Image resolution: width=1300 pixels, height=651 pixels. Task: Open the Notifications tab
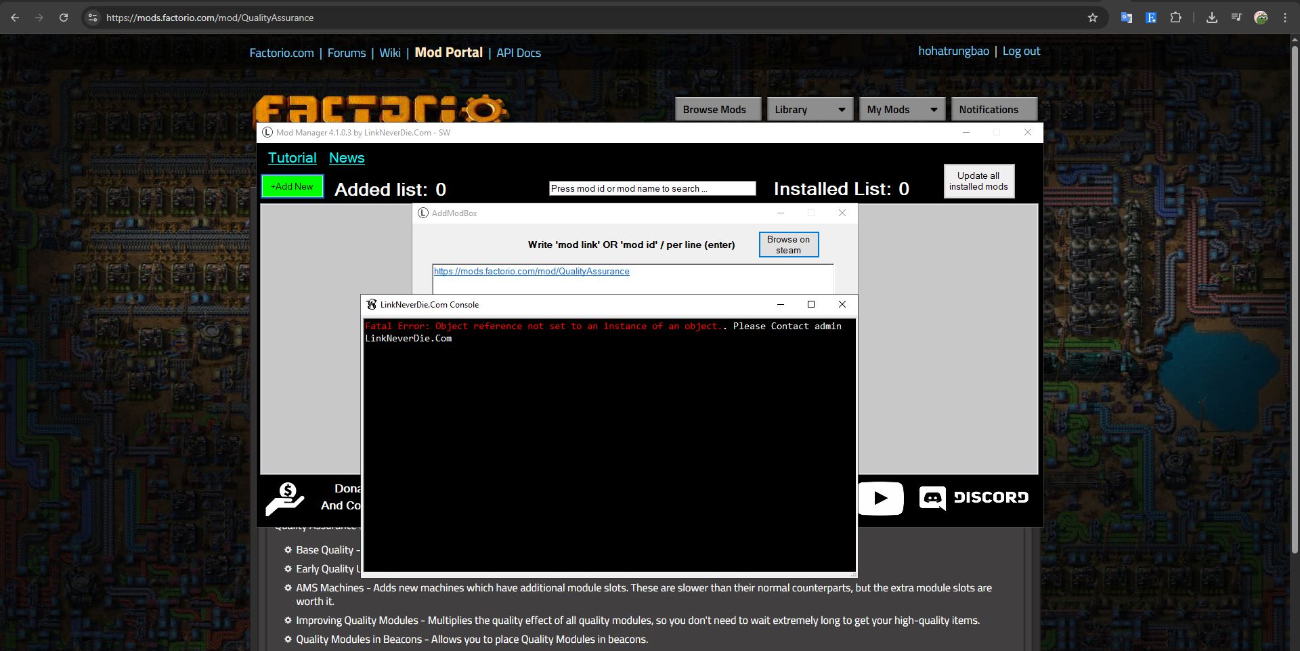[x=988, y=110]
